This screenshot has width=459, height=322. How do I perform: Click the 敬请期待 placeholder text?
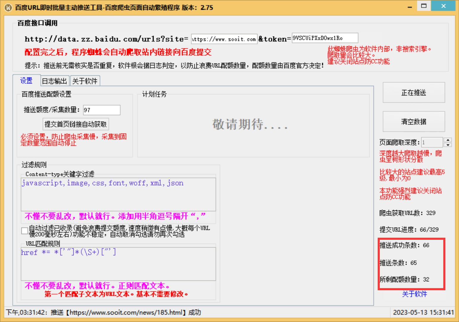click(250, 124)
